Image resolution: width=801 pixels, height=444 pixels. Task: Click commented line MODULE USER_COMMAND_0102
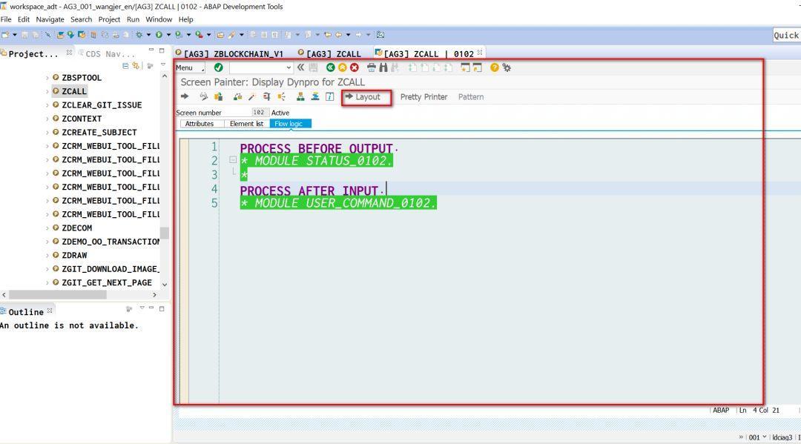(x=338, y=202)
